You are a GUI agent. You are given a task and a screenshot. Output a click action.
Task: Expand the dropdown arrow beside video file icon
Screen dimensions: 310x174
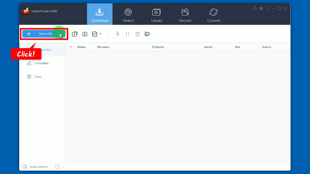[100, 34]
